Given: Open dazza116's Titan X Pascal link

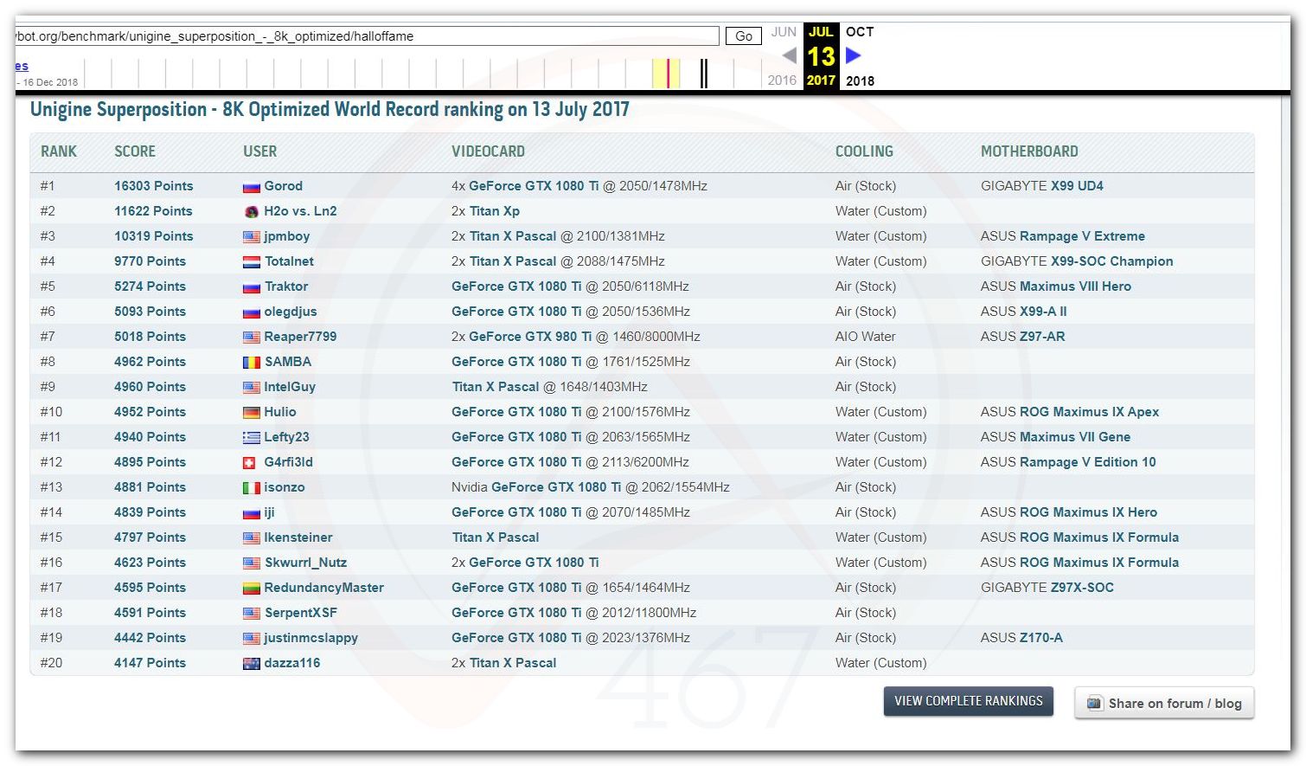Looking at the screenshot, I should point(513,663).
